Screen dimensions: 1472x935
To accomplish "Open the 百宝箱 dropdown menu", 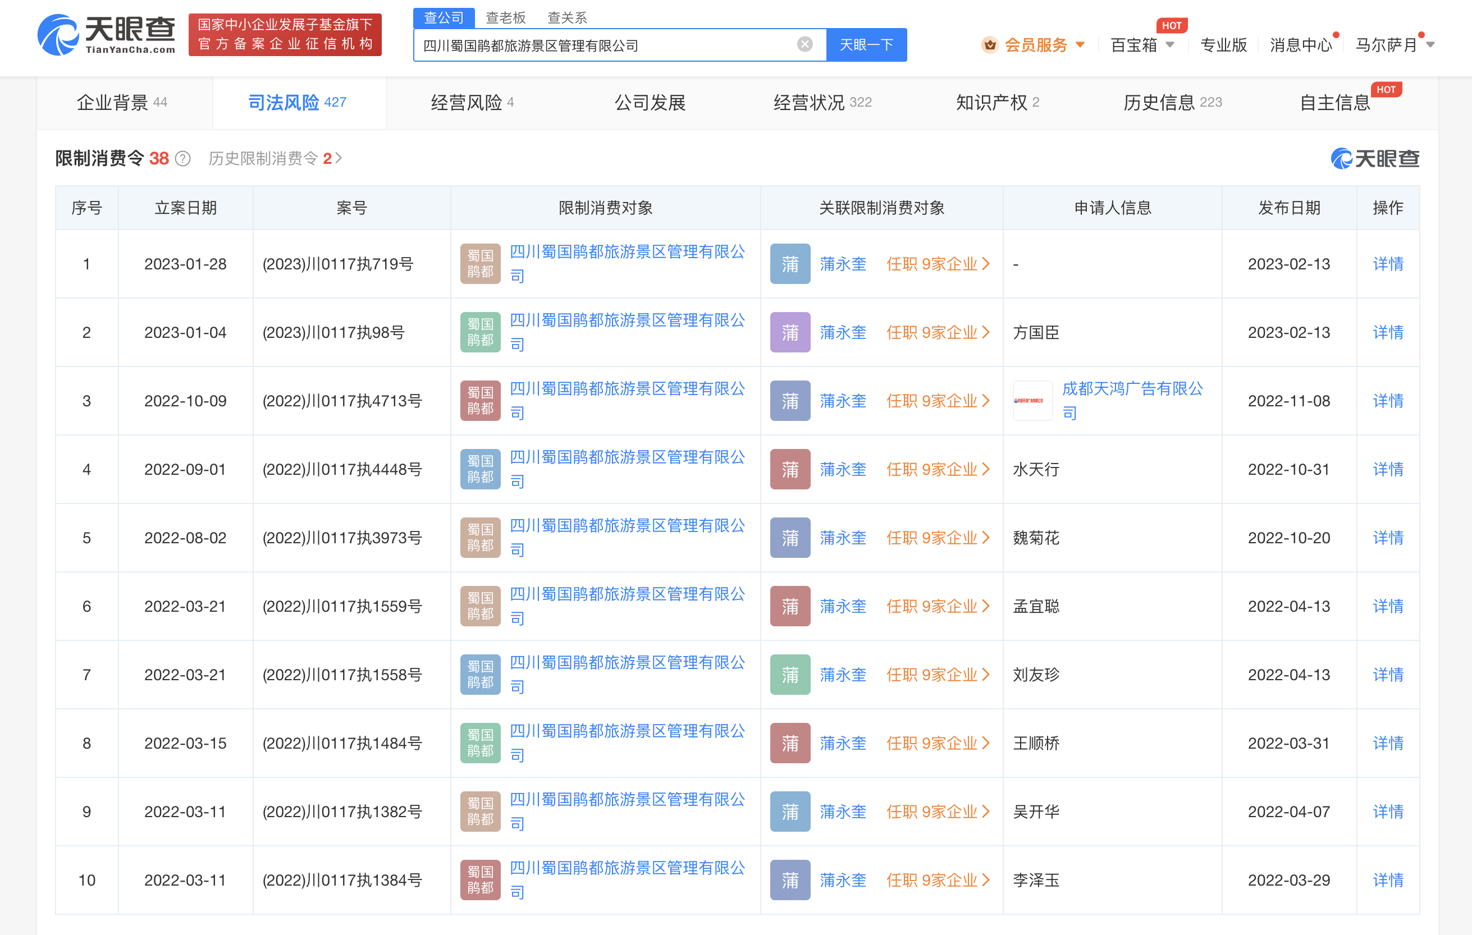I will (1169, 44).
